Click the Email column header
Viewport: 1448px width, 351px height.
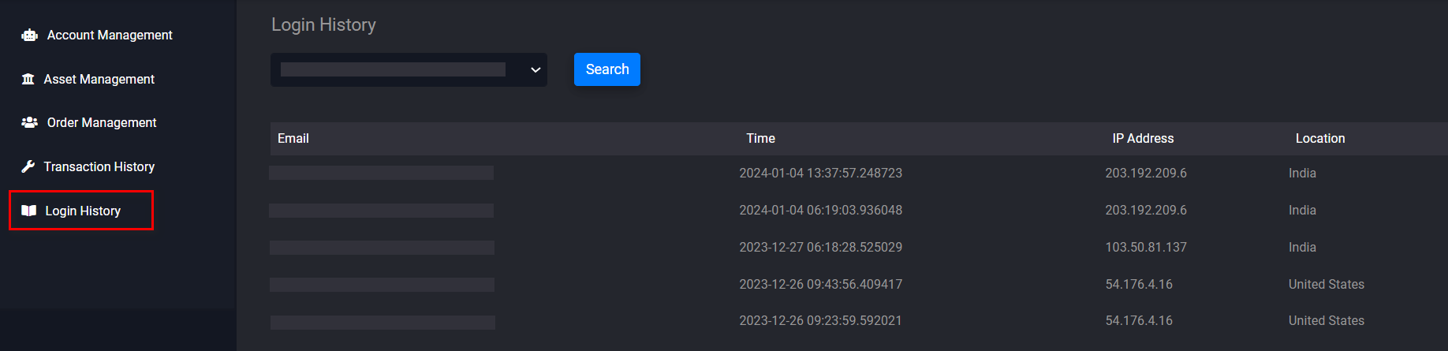click(293, 138)
